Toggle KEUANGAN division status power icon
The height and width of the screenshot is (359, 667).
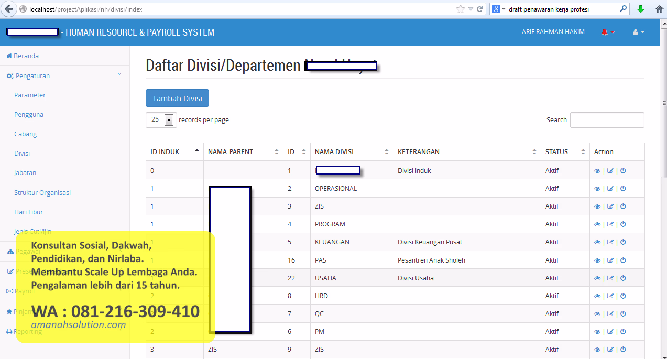623,242
